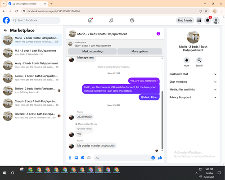Go back using Marketplace back arrow
Screen dimensions: 225x180
[x=5, y=30]
